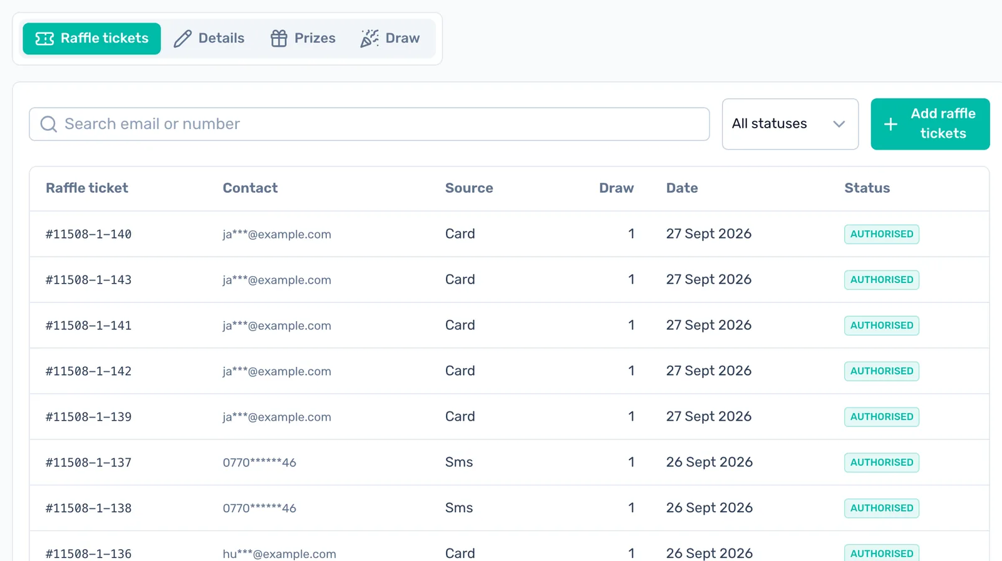Expand the status filter chevron arrow
This screenshot has height=561, width=1002.
pyautogui.click(x=839, y=124)
